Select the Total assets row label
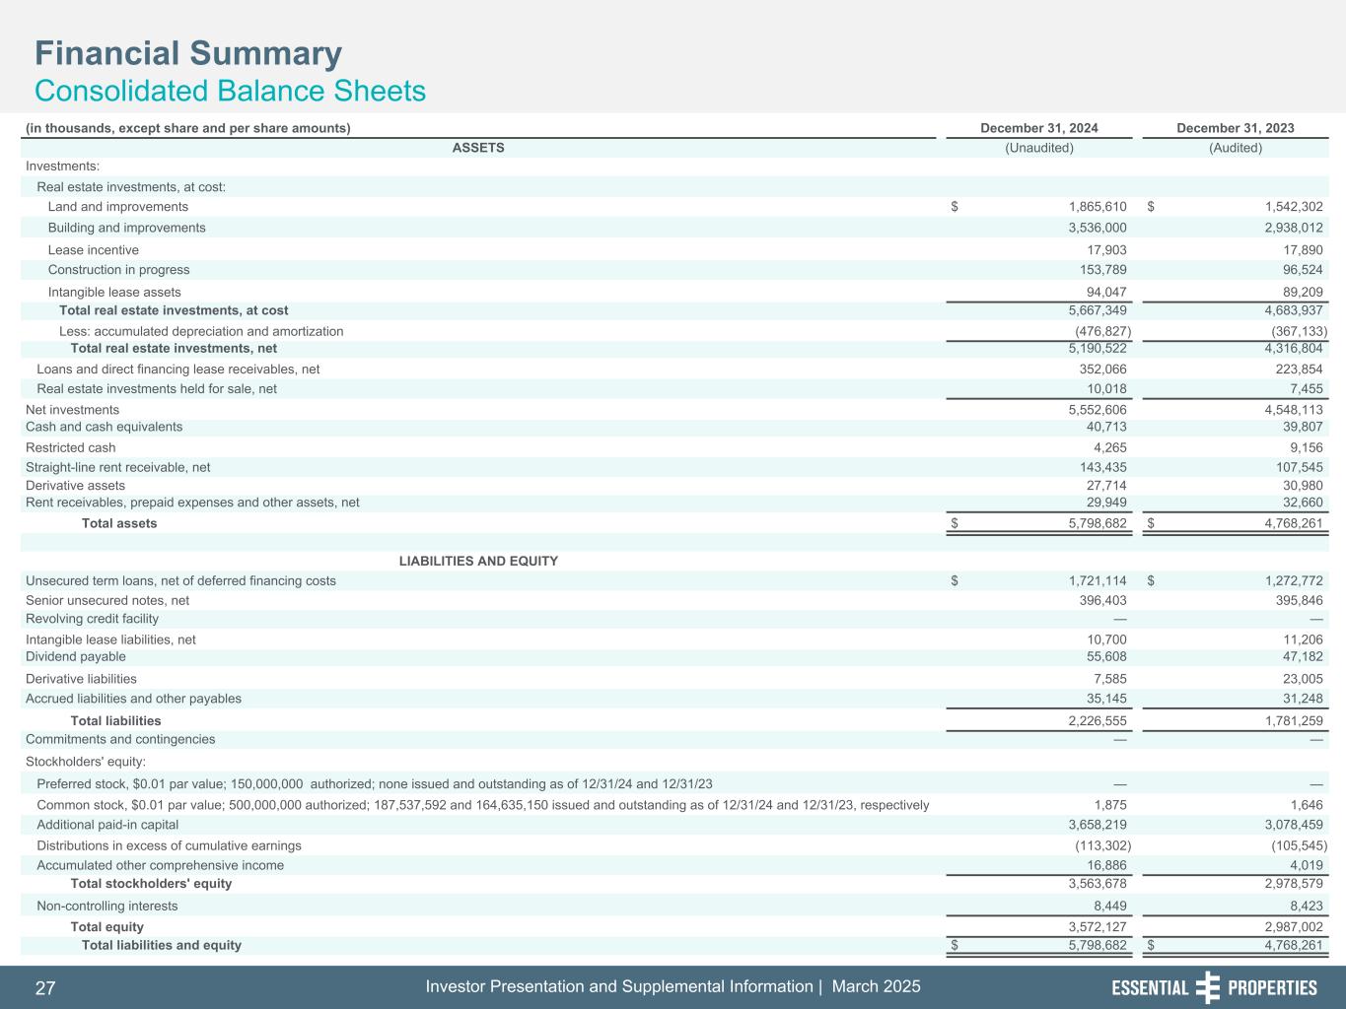1346x1009 pixels. [x=119, y=523]
